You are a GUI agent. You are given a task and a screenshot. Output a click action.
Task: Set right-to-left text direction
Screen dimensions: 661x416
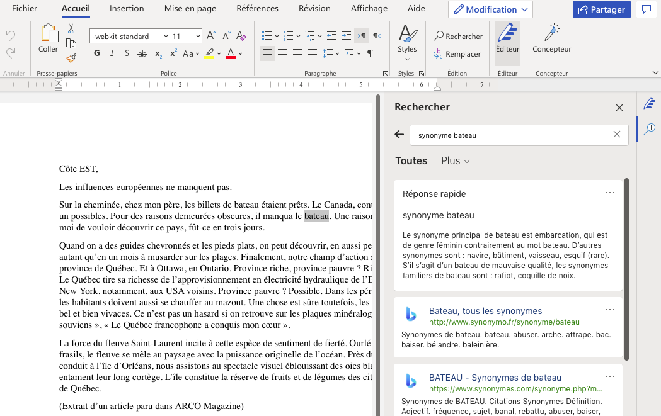click(377, 36)
